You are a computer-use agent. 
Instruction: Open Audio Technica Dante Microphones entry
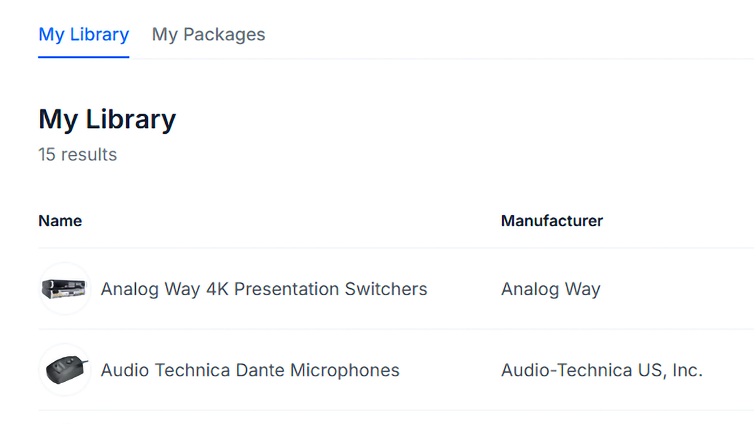tap(249, 370)
